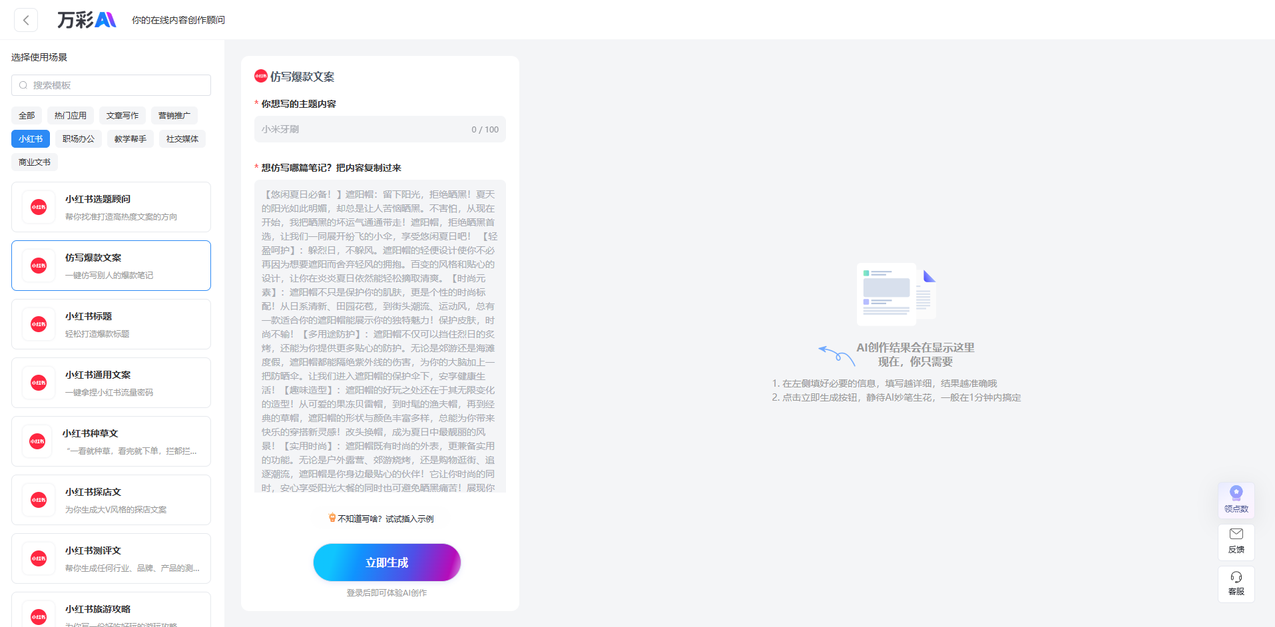
Task: Click the note content textarea
Action: coord(380,336)
